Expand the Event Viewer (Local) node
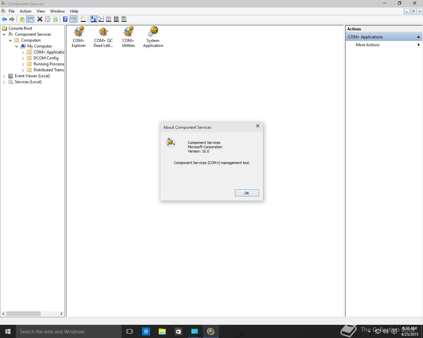Viewport: 423px width, 338px height. click(x=4, y=76)
